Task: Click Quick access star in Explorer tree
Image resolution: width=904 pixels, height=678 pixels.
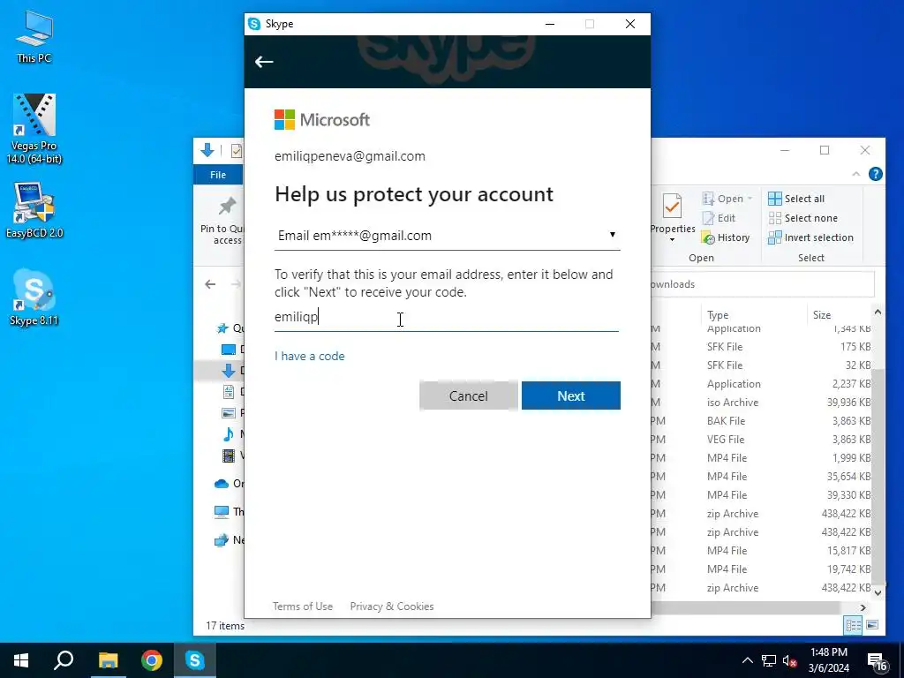Action: point(222,328)
